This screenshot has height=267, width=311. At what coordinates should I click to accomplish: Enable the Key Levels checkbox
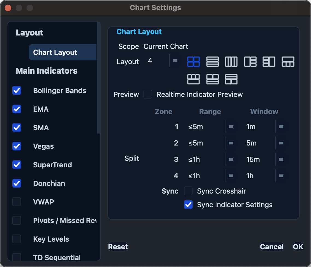pyautogui.click(x=17, y=239)
